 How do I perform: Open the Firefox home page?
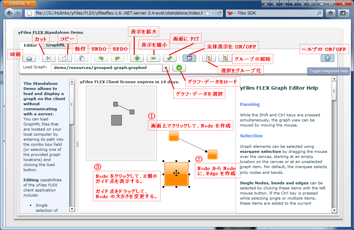click(331, 13)
